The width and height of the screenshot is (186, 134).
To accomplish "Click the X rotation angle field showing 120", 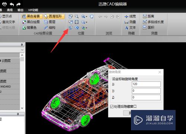I will coord(146,84).
